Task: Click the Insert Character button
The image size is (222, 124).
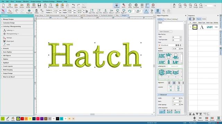Action: point(165,32)
